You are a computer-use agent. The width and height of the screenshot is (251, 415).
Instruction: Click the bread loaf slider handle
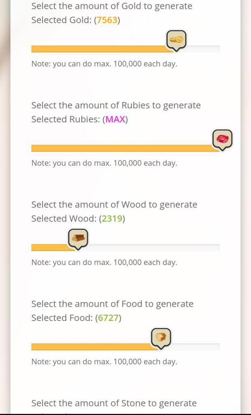click(x=161, y=337)
